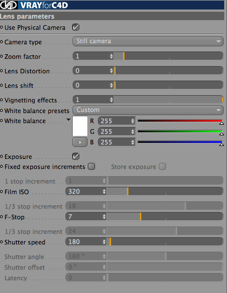Click the VRAYforC4D logo icon
The image size is (227, 293).
coord(8,5)
